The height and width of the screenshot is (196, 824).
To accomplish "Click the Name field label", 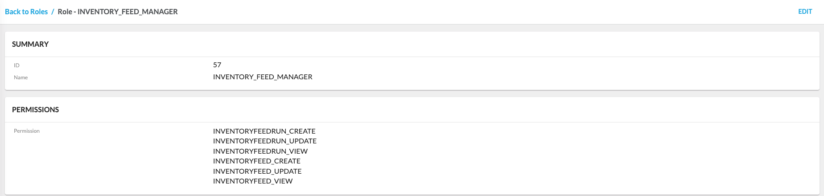I will point(21,78).
